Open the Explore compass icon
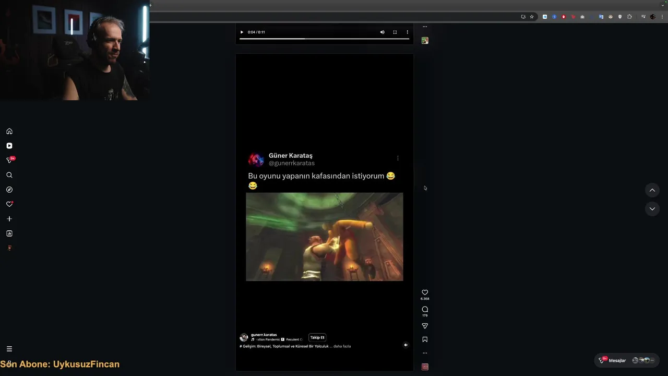The height and width of the screenshot is (376, 668). click(x=9, y=190)
